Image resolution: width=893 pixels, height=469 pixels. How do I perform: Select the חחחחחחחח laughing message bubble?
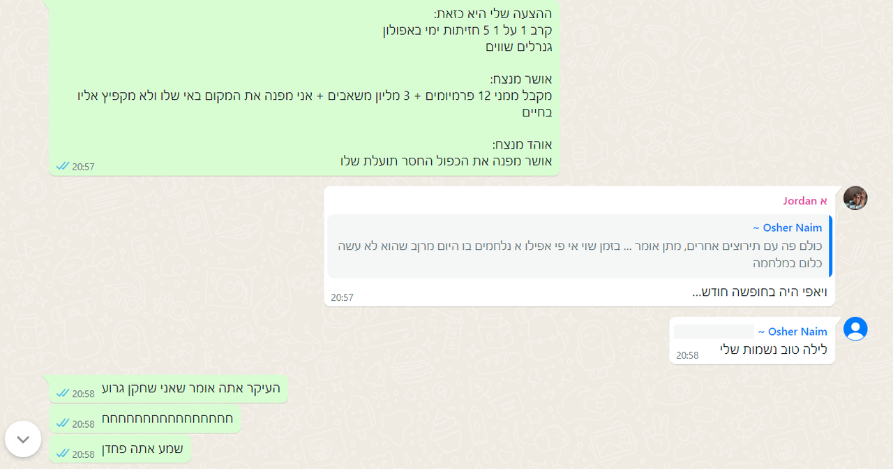click(144, 419)
